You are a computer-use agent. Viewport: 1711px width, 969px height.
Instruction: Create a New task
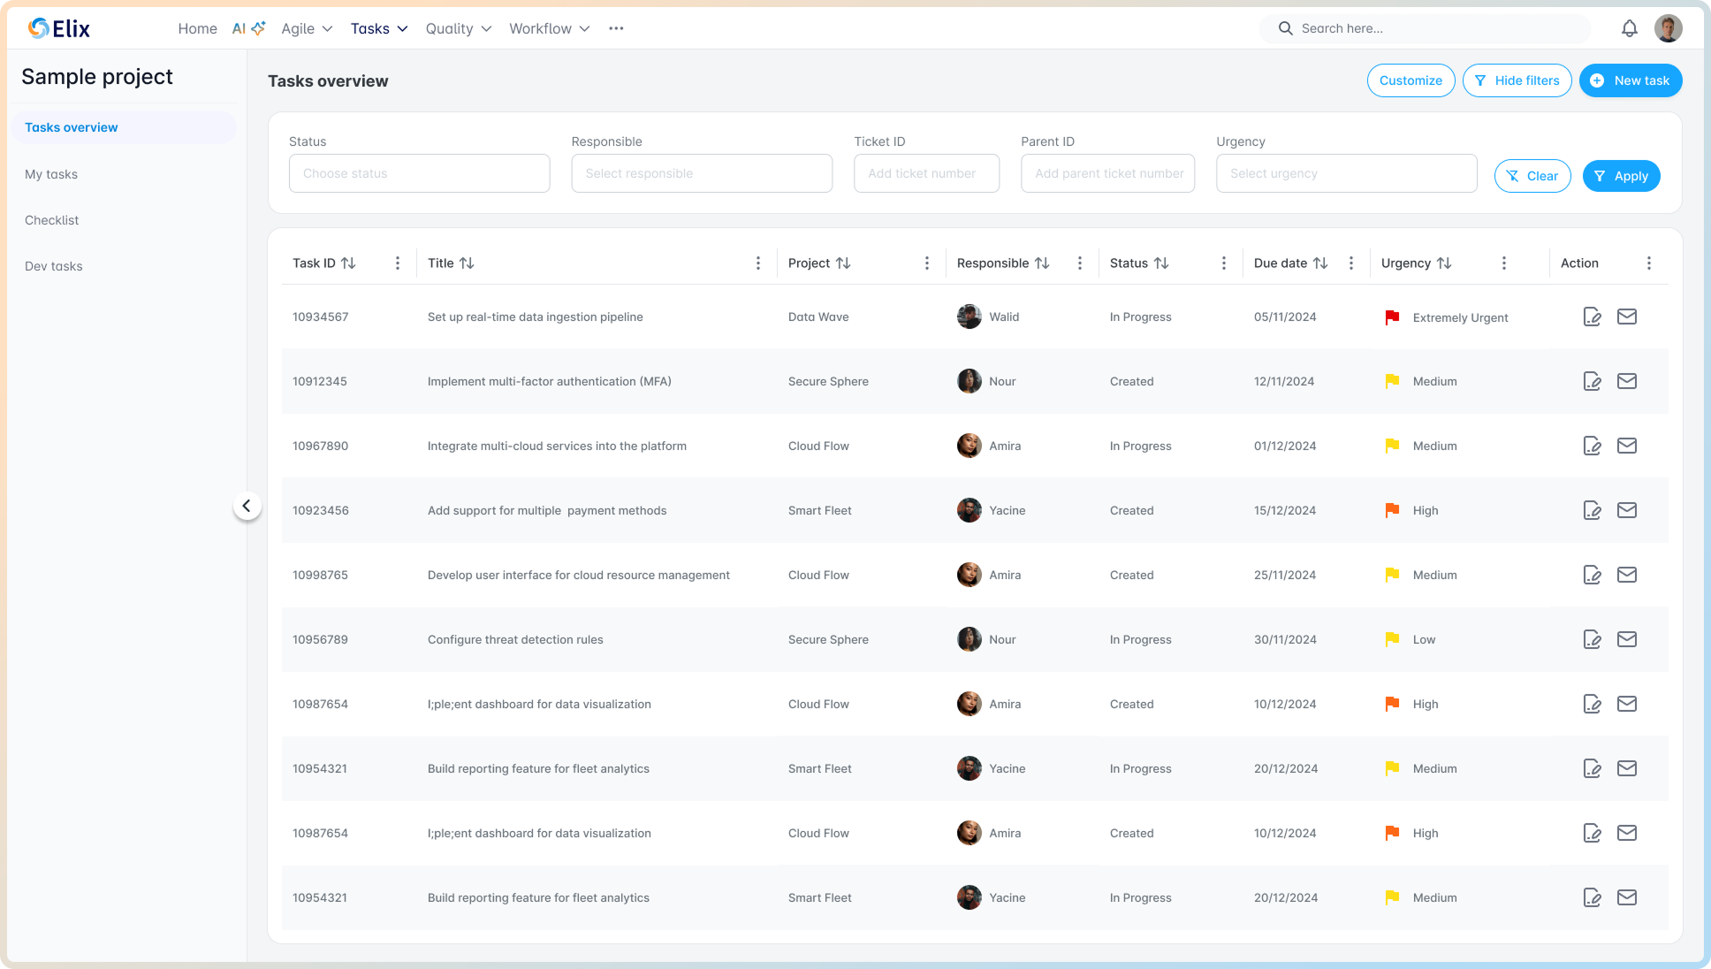tap(1631, 80)
